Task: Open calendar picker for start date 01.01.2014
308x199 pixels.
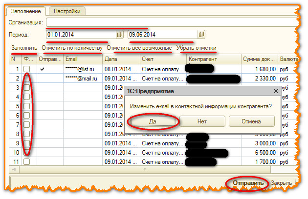Action: pos(120,35)
